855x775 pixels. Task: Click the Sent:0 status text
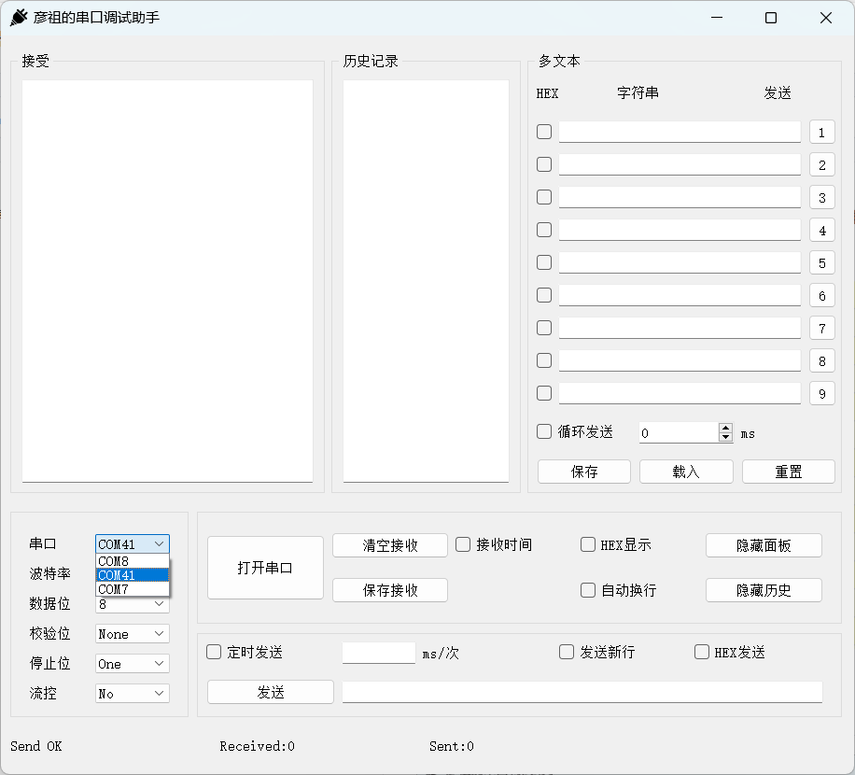[452, 746]
